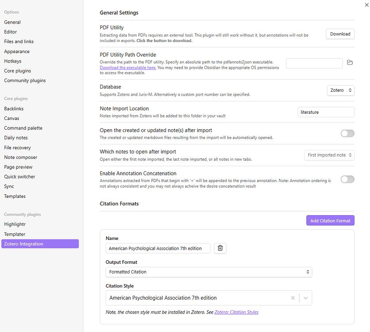Open the Download the executable here link
This screenshot has height=332, width=370.
pyautogui.click(x=128, y=68)
